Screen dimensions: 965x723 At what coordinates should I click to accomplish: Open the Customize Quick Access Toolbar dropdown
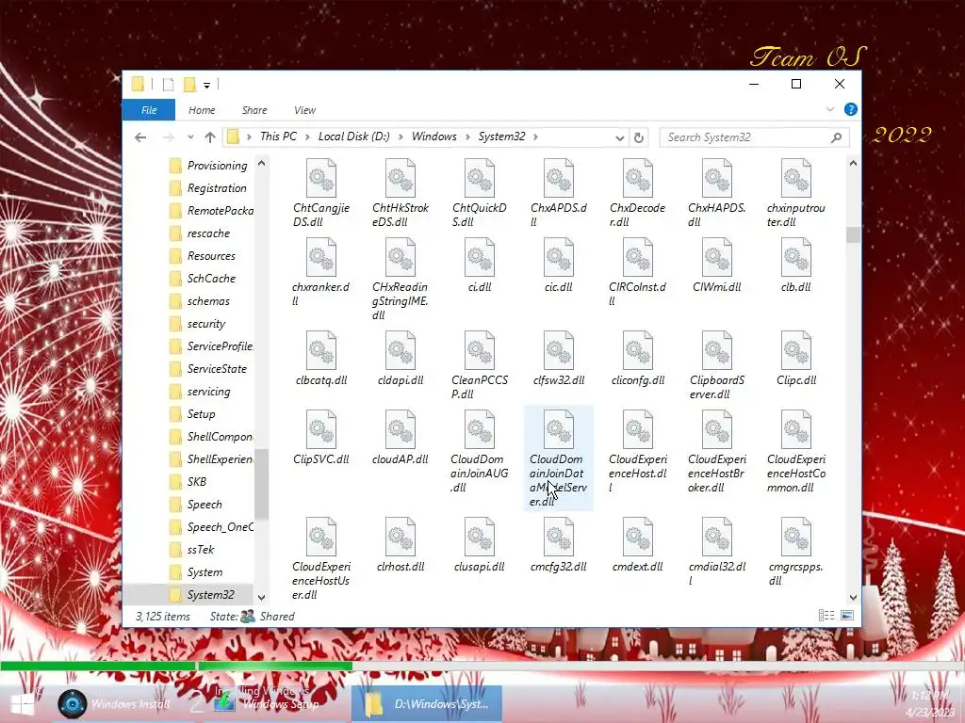[x=206, y=85]
